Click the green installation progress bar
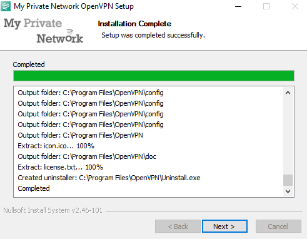 pos(154,76)
